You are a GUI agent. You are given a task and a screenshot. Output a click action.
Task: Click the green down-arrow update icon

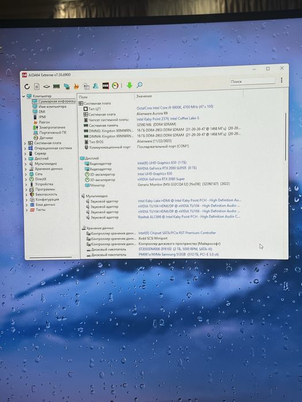(129, 85)
